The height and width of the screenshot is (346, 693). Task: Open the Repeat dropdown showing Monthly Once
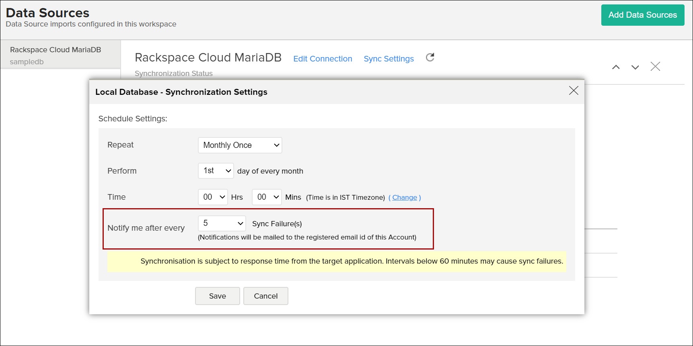240,145
